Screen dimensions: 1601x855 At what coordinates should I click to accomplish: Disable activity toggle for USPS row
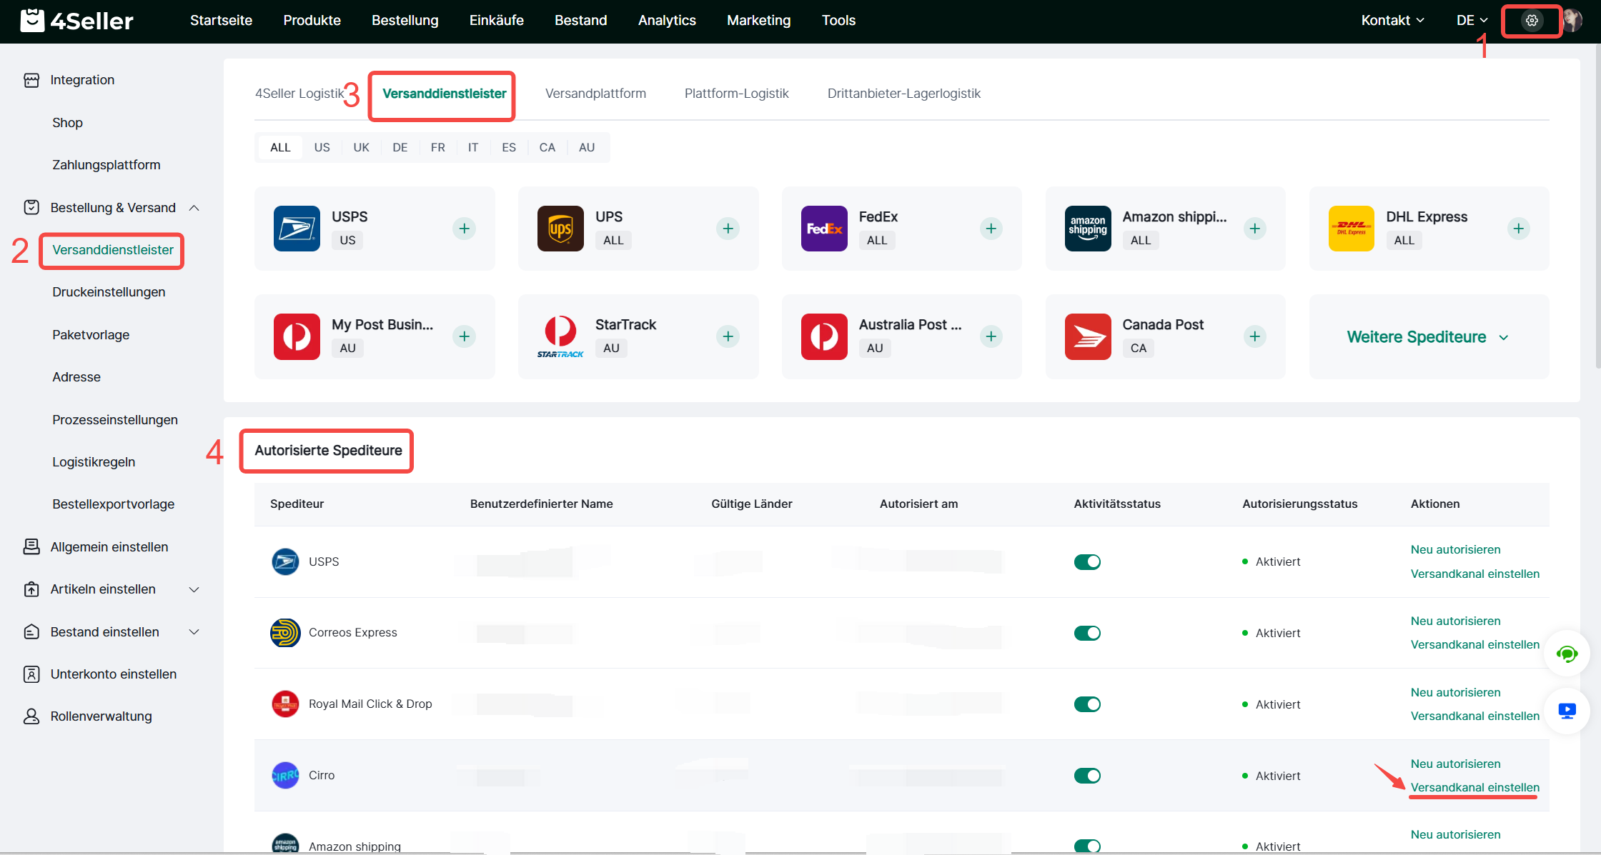click(x=1087, y=562)
